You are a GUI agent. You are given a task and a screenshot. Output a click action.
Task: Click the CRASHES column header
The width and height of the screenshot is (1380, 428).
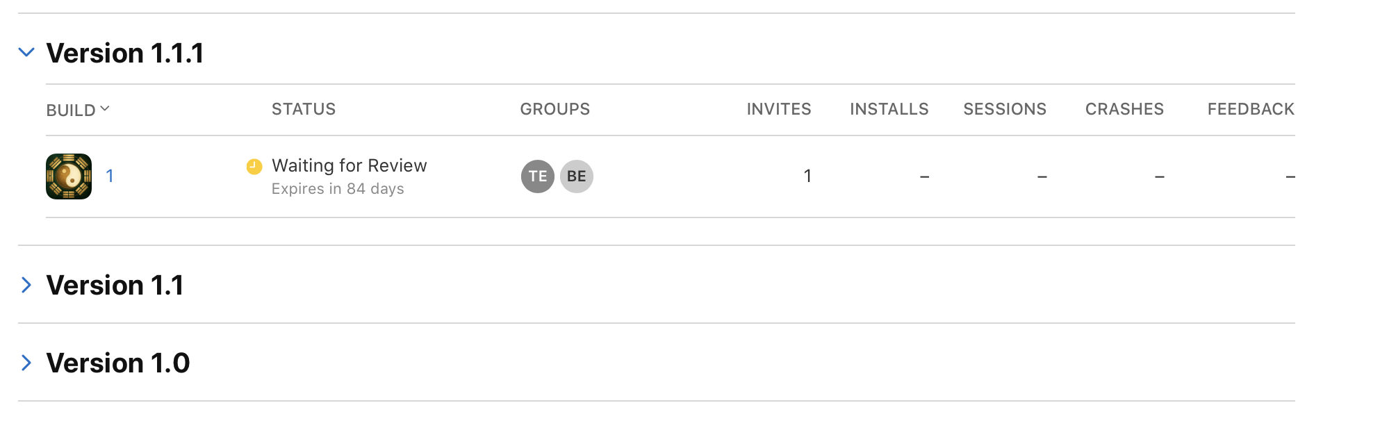1124,109
